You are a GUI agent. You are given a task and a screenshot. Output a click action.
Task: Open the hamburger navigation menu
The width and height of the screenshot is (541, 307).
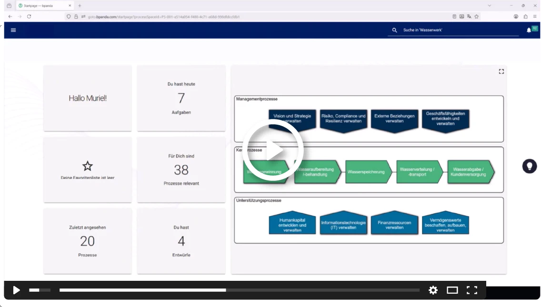pyautogui.click(x=13, y=30)
